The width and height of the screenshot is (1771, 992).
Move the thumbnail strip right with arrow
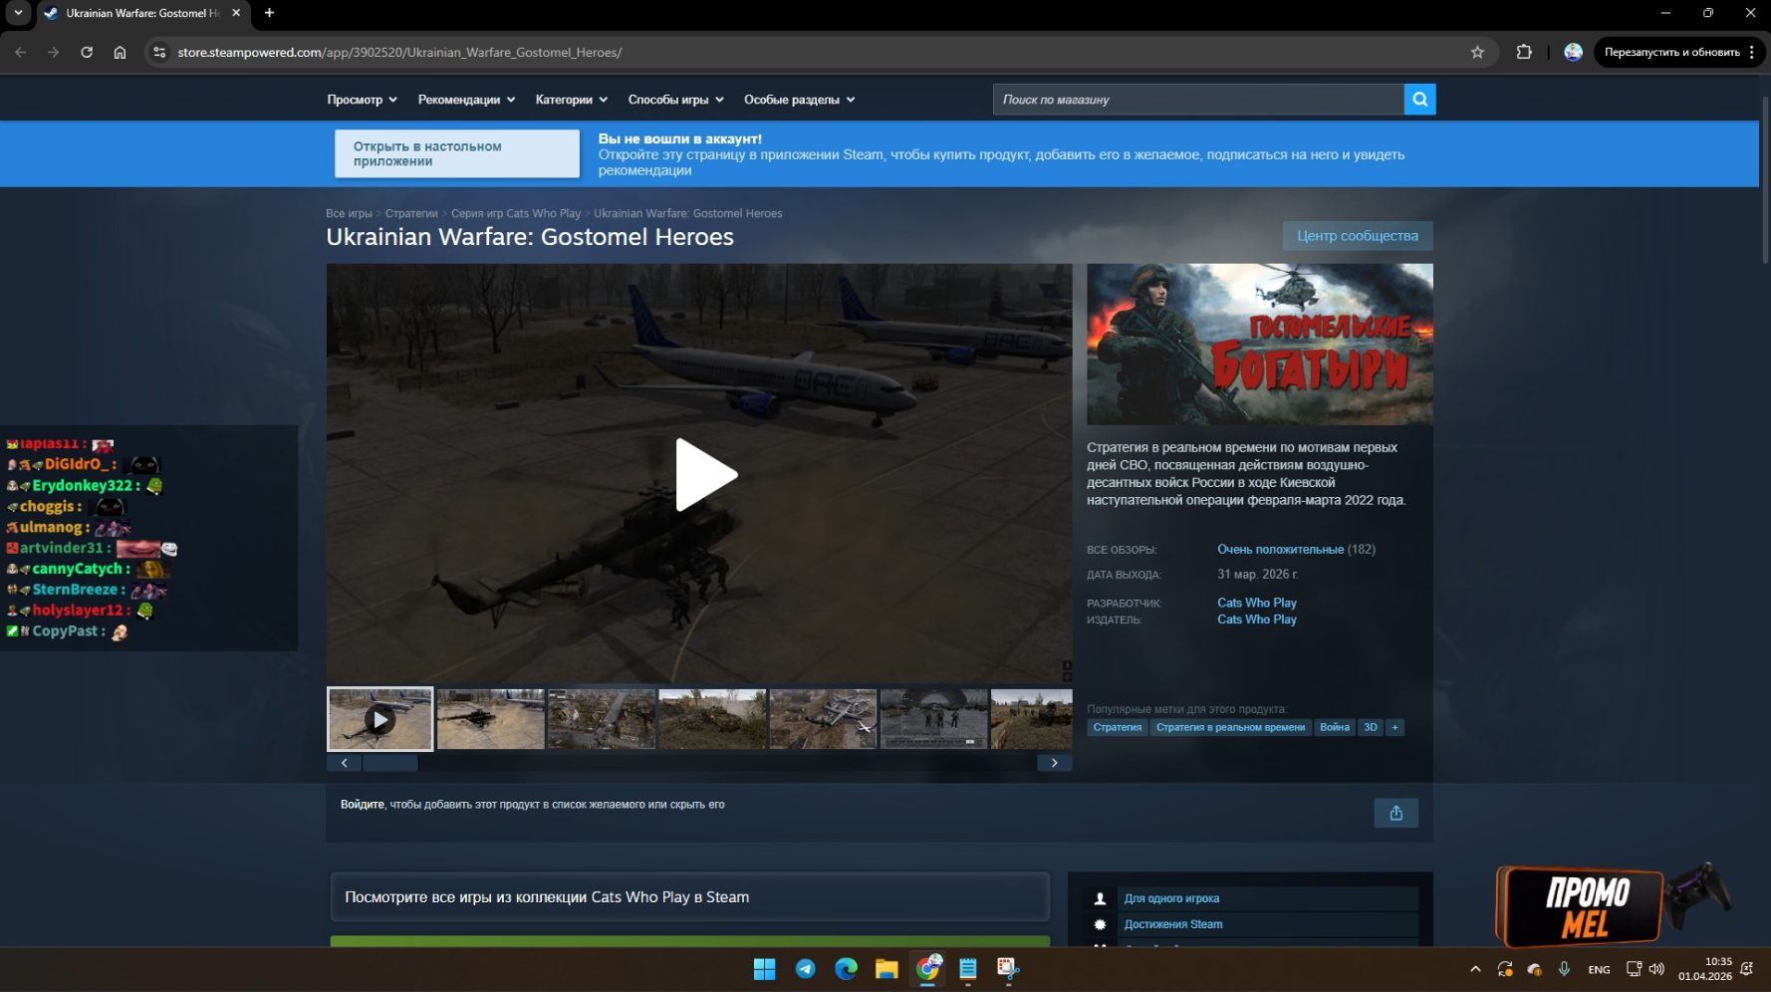pyautogui.click(x=1055, y=763)
